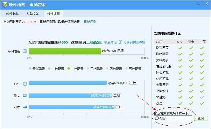Image resolution: width=211 pixels, height=129 pixels.
Task: Click the 内存 memory stick icon
Action: tap(25, 107)
